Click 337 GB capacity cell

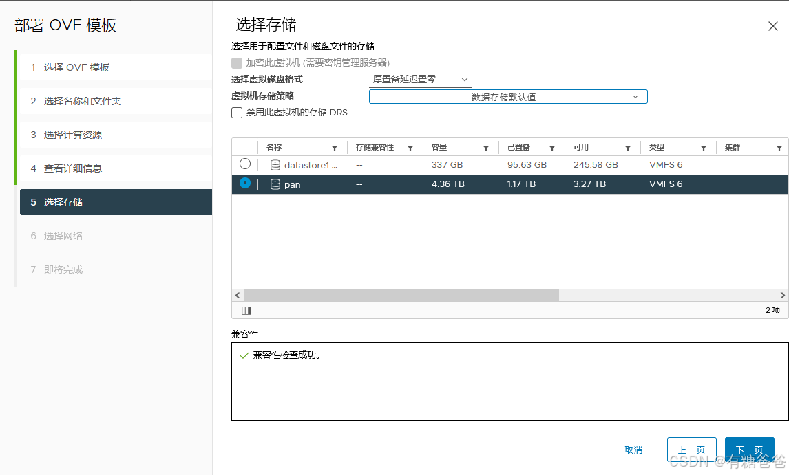(x=447, y=165)
